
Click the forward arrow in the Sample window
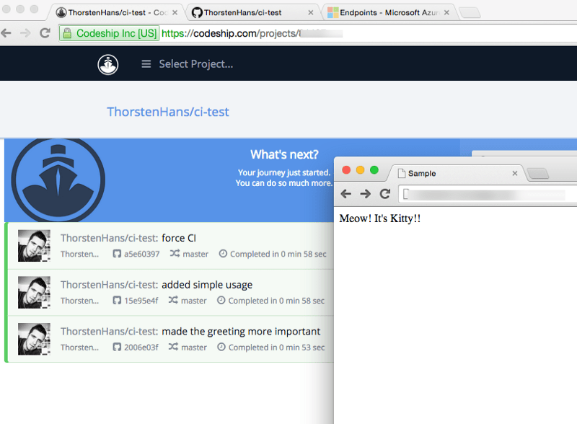point(365,193)
